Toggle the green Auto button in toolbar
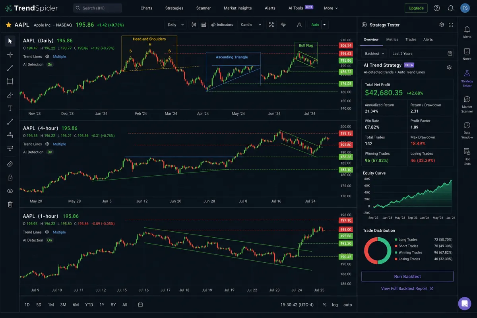 point(315,25)
